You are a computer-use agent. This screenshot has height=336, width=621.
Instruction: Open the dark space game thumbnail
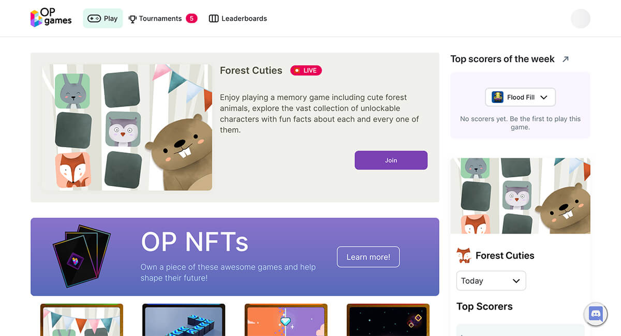coord(388,320)
